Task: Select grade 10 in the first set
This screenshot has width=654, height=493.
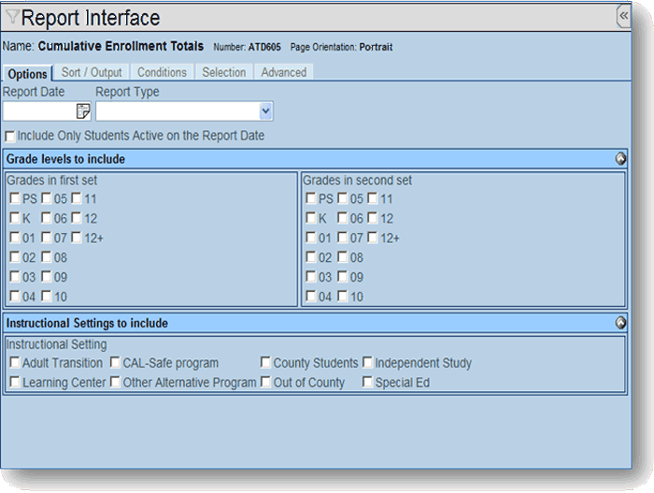Action: (47, 297)
